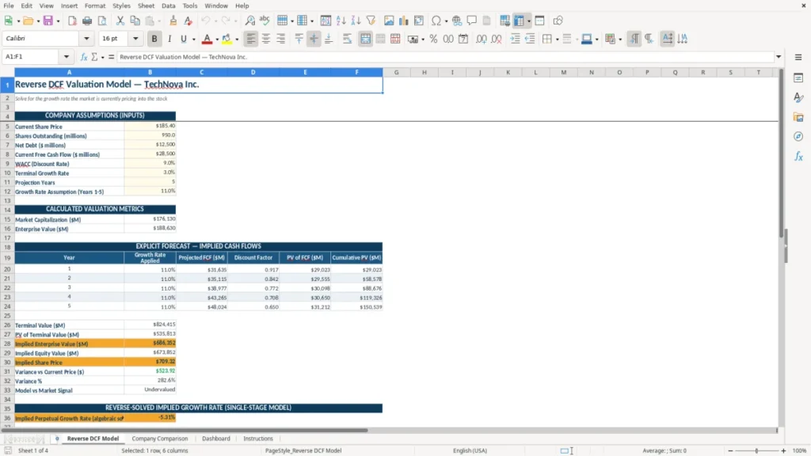811x456 pixels.
Task: Click Delete Decimal Place icon
Action: coord(496,39)
